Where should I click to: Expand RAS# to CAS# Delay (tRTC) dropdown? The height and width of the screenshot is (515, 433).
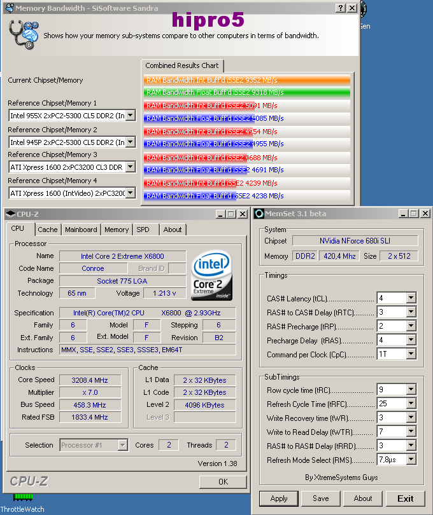point(411,312)
